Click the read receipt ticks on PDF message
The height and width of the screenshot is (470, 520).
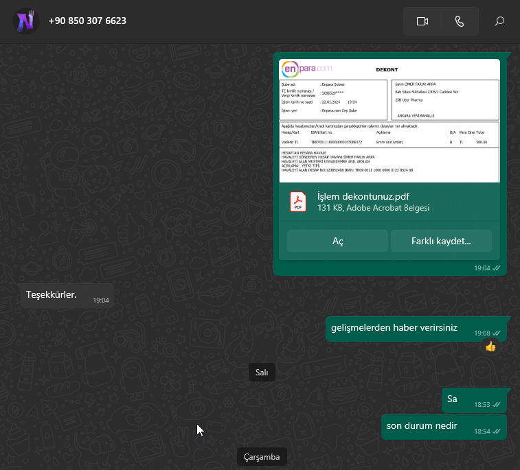497,268
